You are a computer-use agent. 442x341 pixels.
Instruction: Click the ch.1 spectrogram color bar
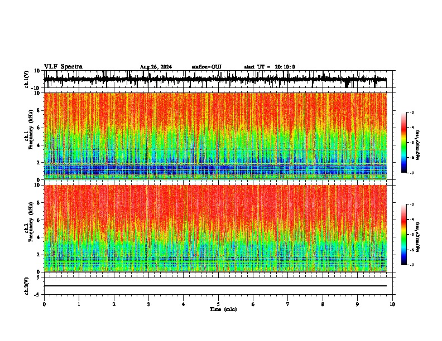404,143
